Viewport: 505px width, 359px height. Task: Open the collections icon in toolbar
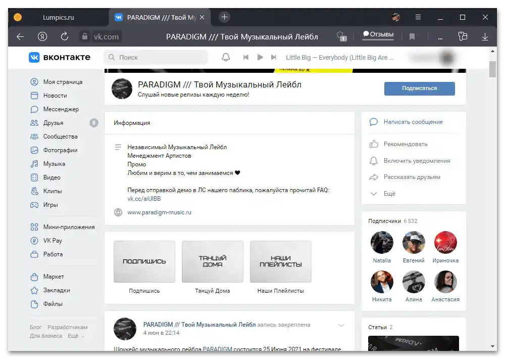tap(463, 36)
